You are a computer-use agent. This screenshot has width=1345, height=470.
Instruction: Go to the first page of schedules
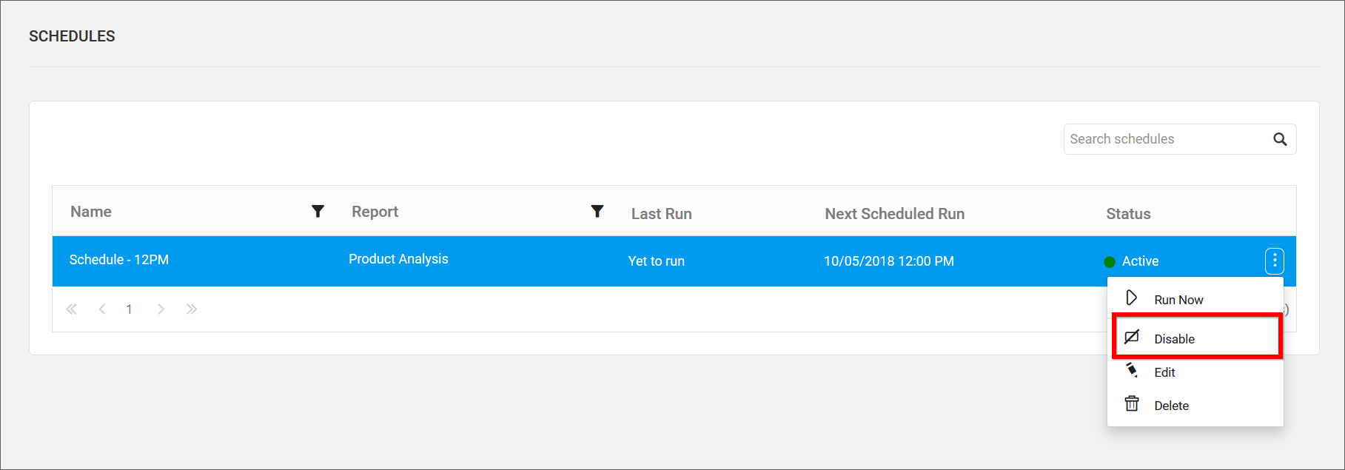(x=72, y=309)
